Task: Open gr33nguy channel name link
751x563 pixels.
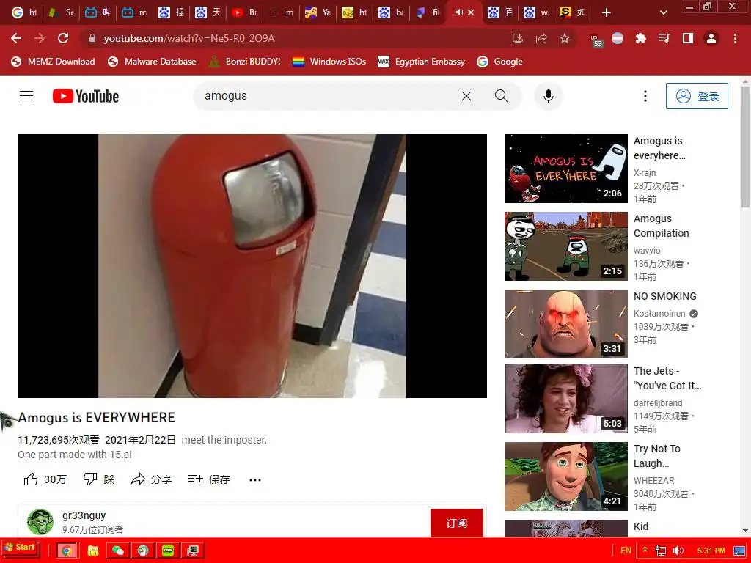Action: pyautogui.click(x=84, y=515)
